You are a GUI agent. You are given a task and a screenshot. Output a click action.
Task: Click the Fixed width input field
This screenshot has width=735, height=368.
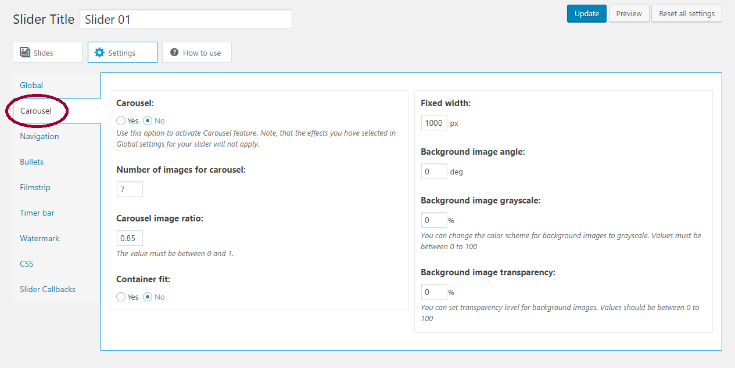click(434, 123)
